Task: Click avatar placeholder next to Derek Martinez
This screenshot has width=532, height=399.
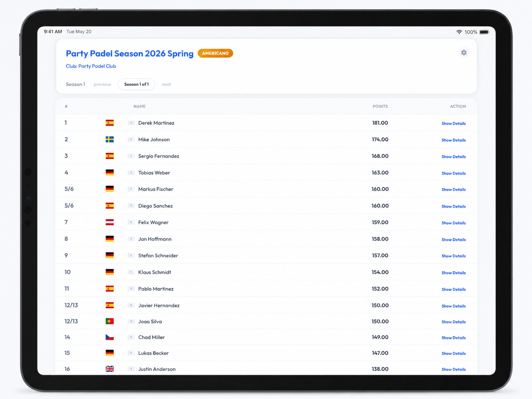Action: 131,123
